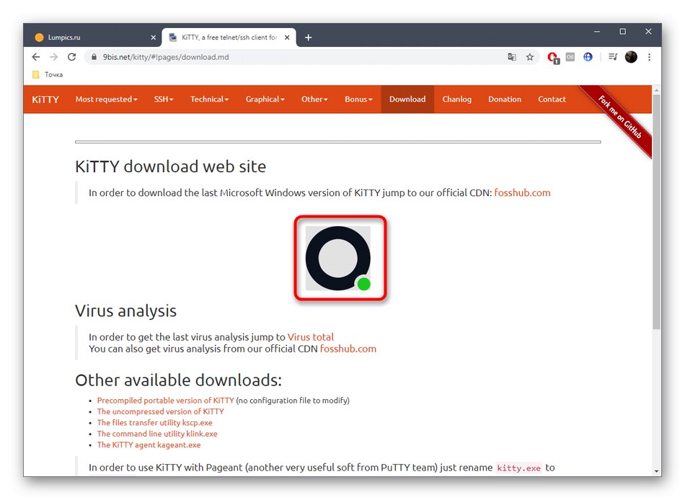Open the Graphical dropdown menu
The height and width of the screenshot is (500, 685).
pyautogui.click(x=265, y=99)
